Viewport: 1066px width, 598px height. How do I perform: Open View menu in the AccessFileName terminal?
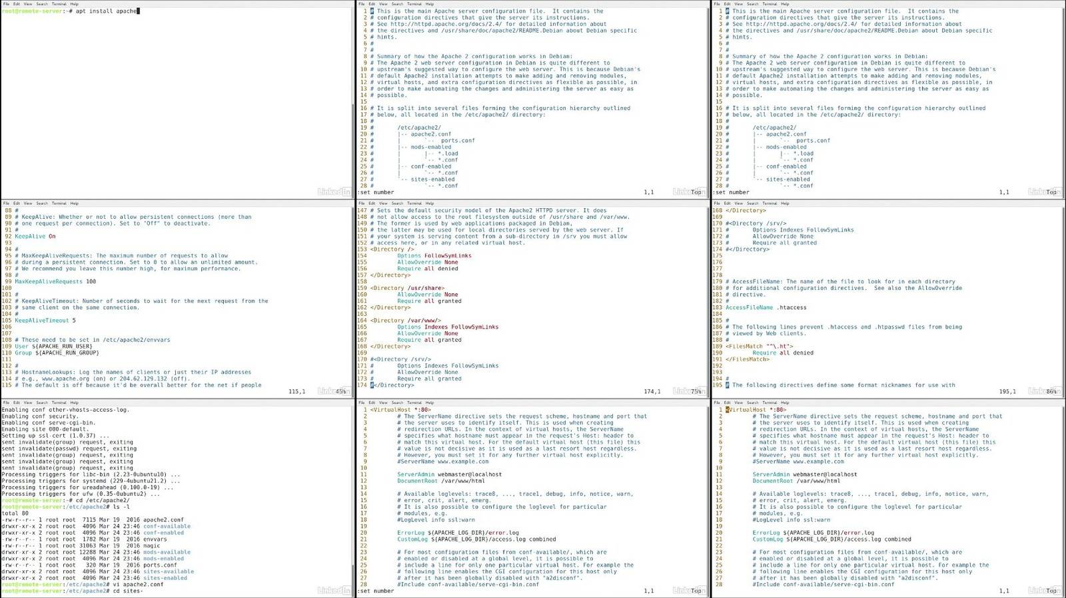click(739, 204)
